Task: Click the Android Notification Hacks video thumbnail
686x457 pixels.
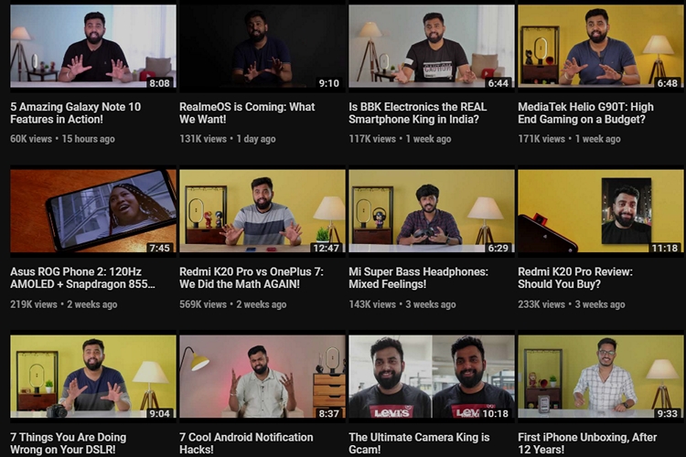Action: [x=263, y=376]
